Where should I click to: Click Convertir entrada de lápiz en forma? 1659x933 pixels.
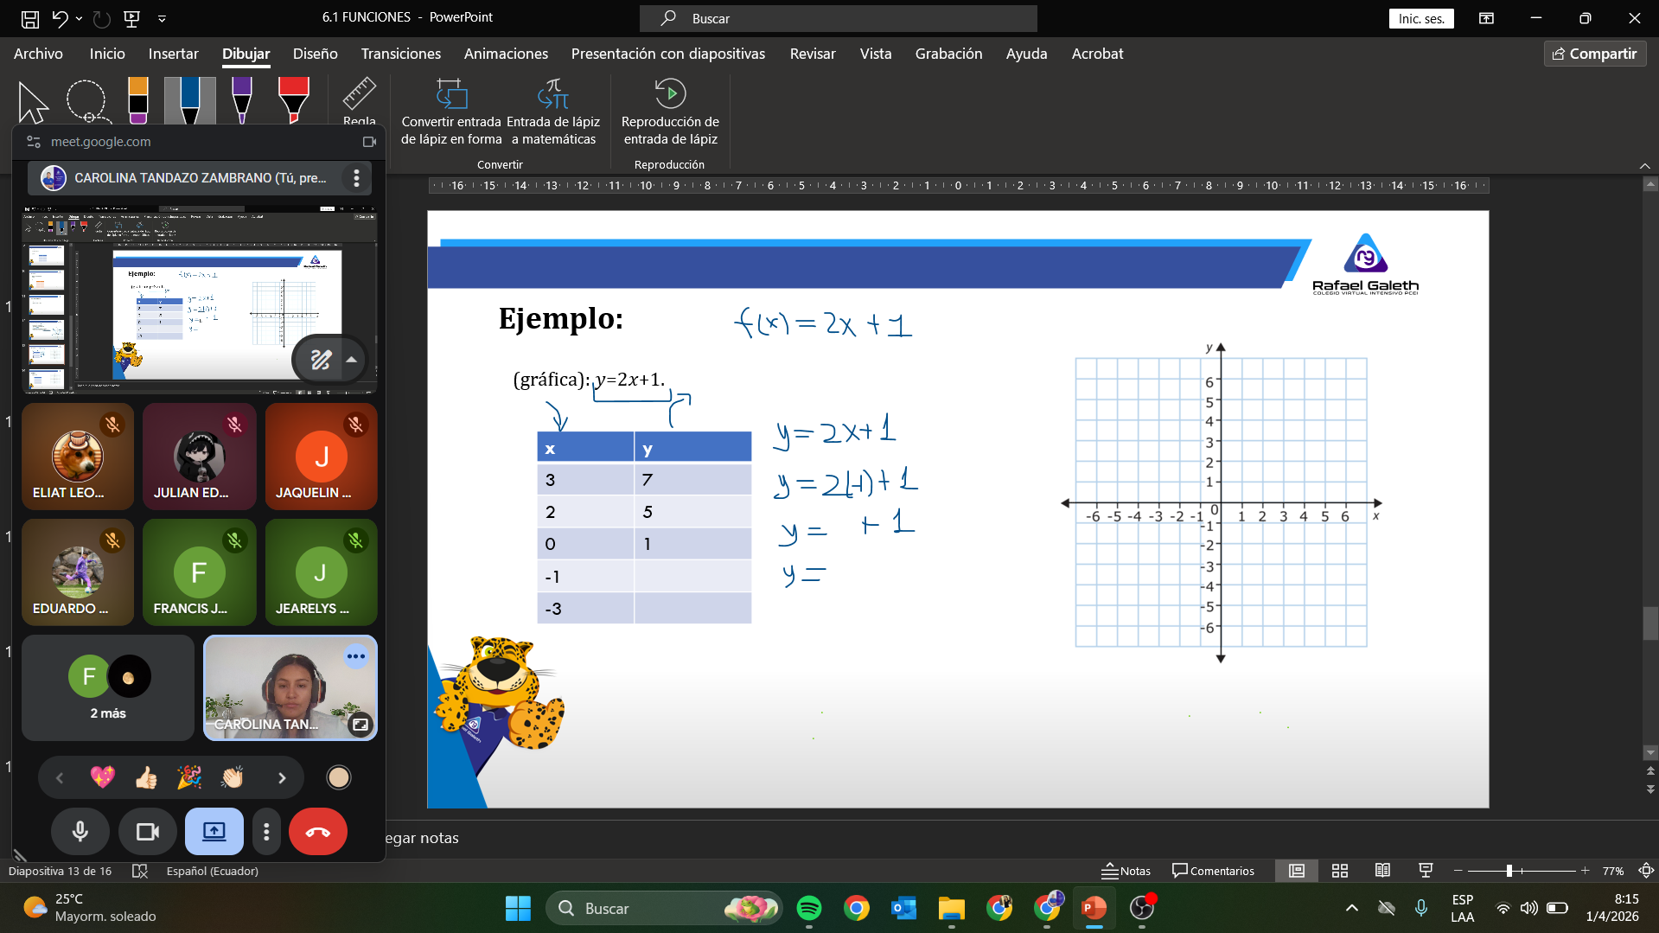pyautogui.click(x=451, y=112)
